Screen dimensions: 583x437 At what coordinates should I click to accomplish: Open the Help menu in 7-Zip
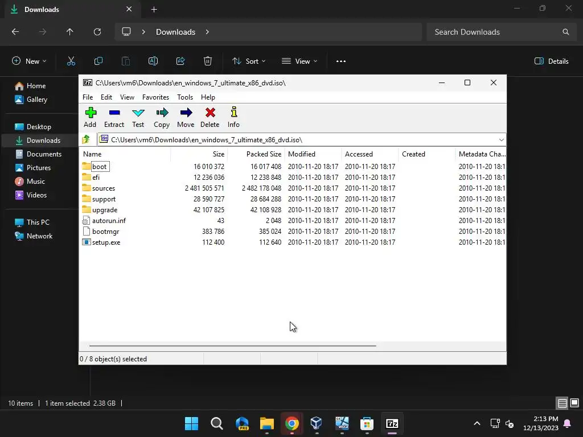(208, 97)
